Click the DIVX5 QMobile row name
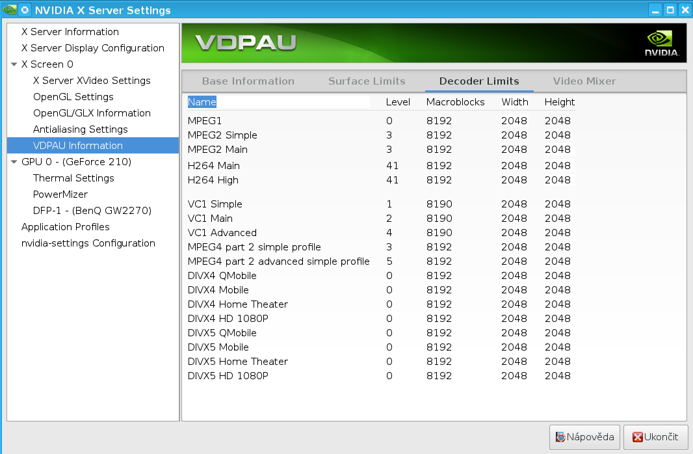Image resolution: width=693 pixels, height=454 pixels. click(222, 333)
